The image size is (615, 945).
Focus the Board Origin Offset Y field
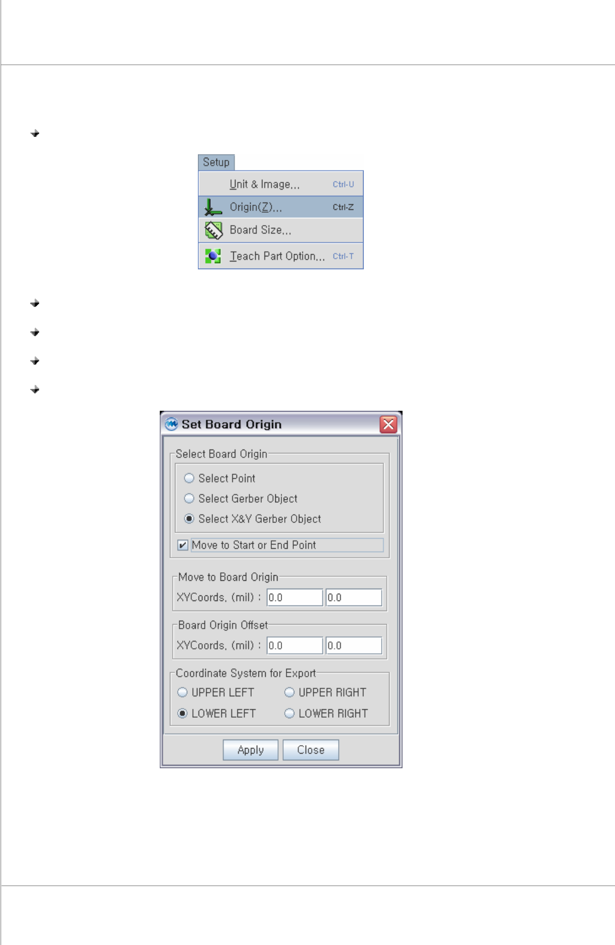pos(354,645)
